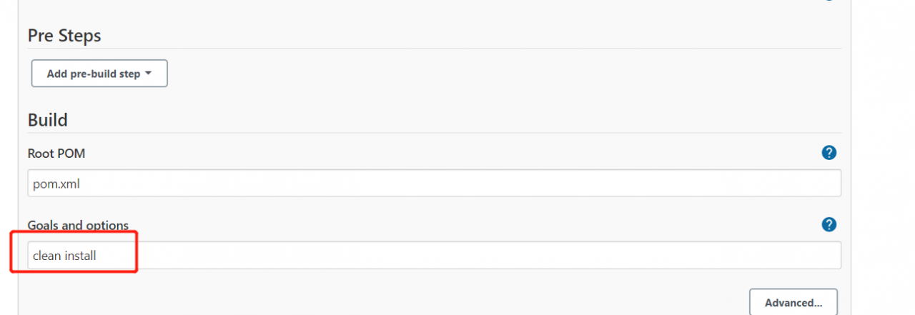915x315 pixels.
Task: Click blank area of Root POM field after pom.xml
Action: click(x=457, y=183)
